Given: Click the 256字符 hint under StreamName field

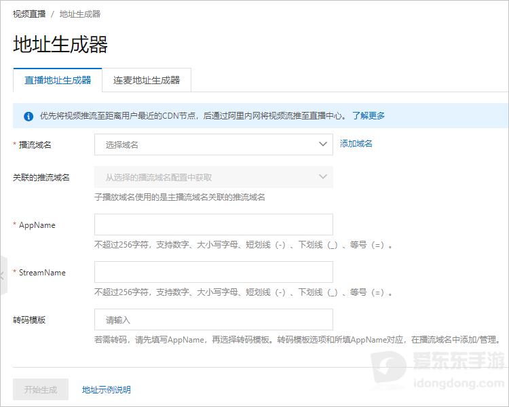Looking at the screenshot, I should [244, 292].
